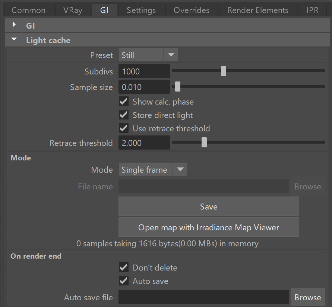Click Browse next to Auto save file

[x=308, y=297]
